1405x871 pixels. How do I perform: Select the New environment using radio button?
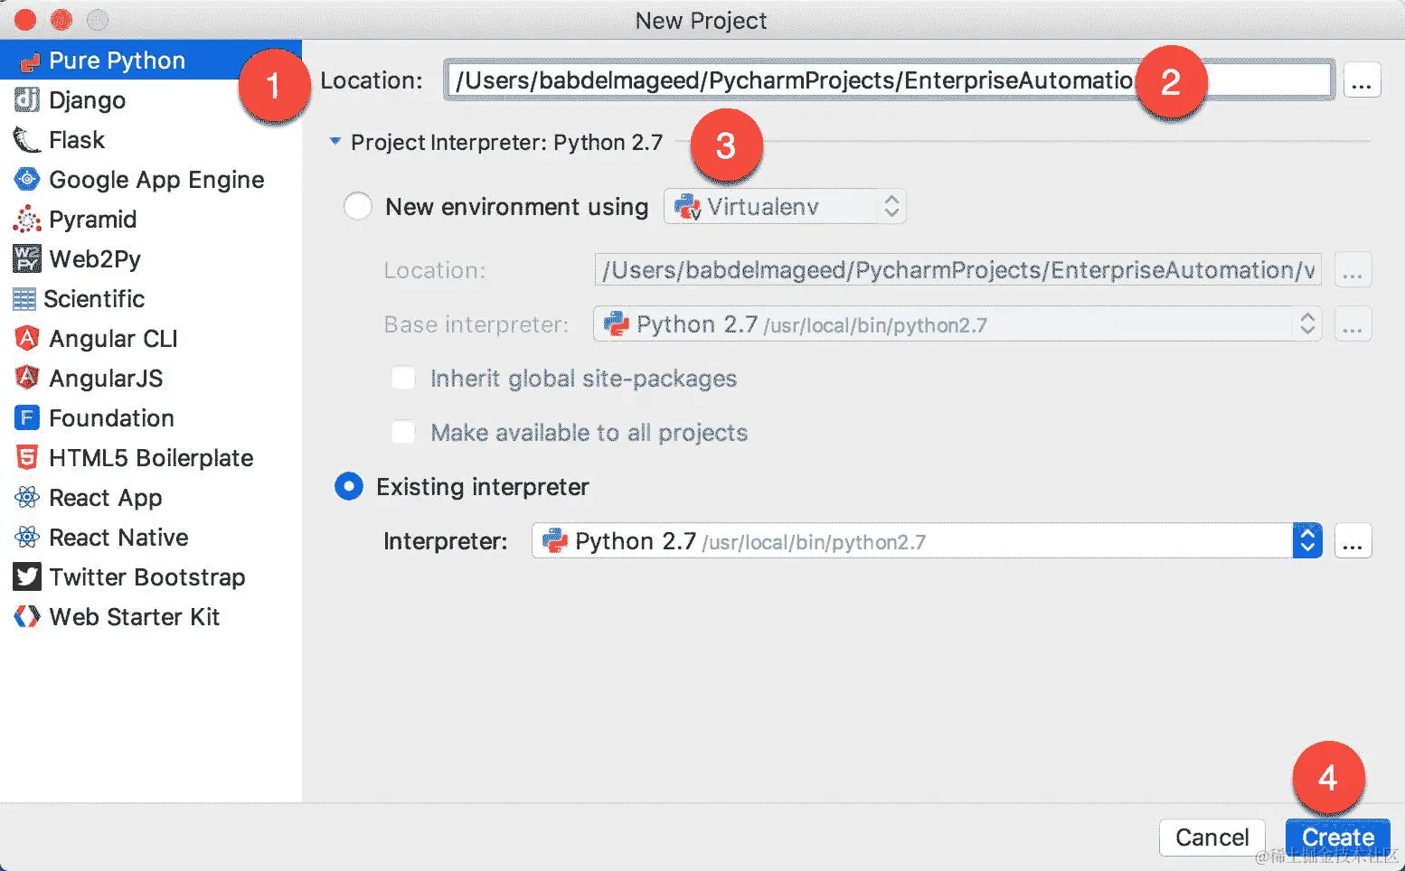tap(358, 206)
